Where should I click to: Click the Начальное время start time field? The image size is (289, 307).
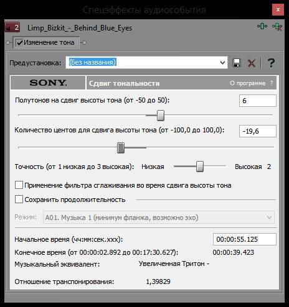[245, 239]
